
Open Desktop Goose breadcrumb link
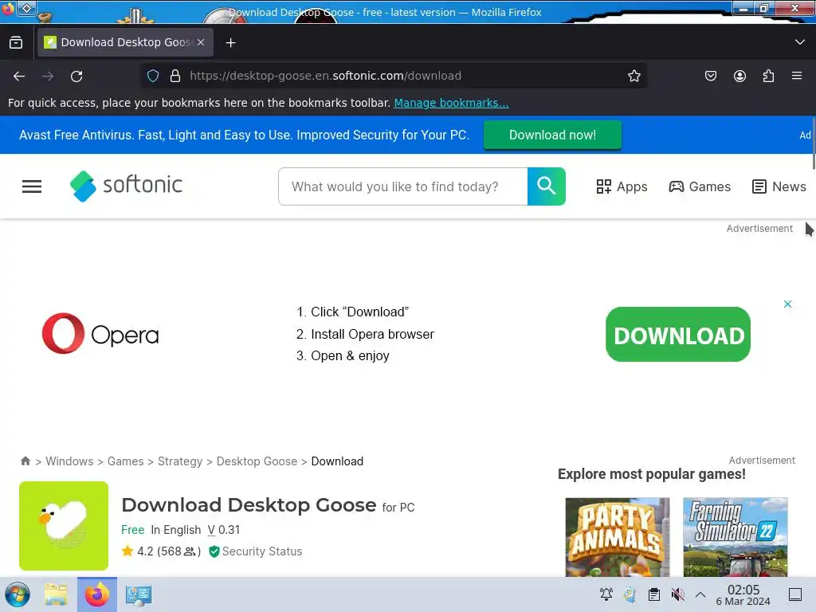pyautogui.click(x=257, y=461)
